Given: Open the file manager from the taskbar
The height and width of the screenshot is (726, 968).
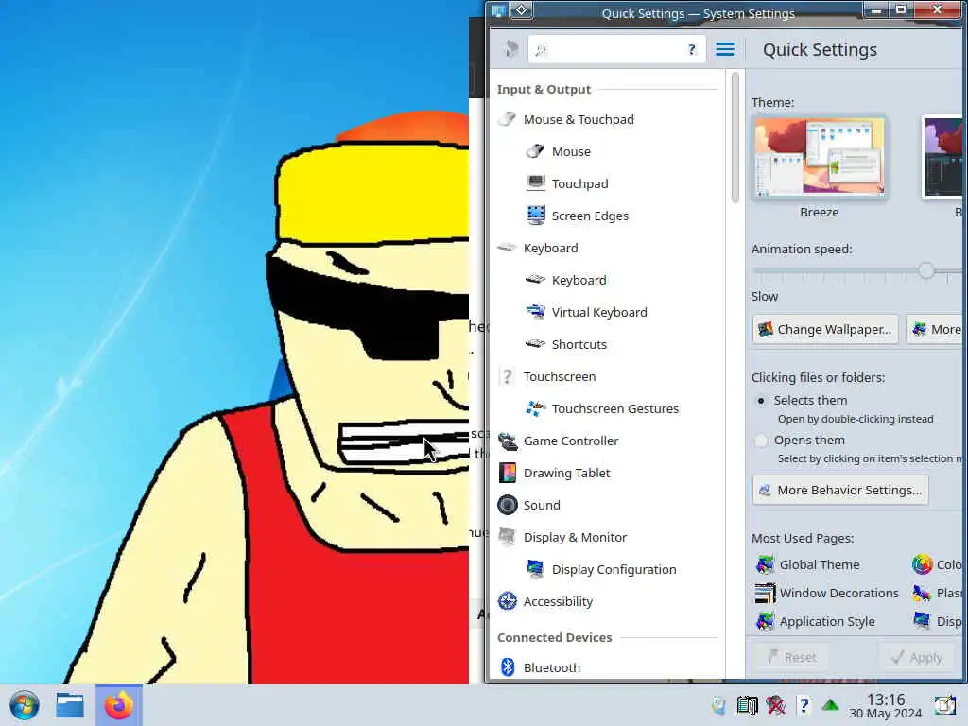Looking at the screenshot, I should [70, 705].
